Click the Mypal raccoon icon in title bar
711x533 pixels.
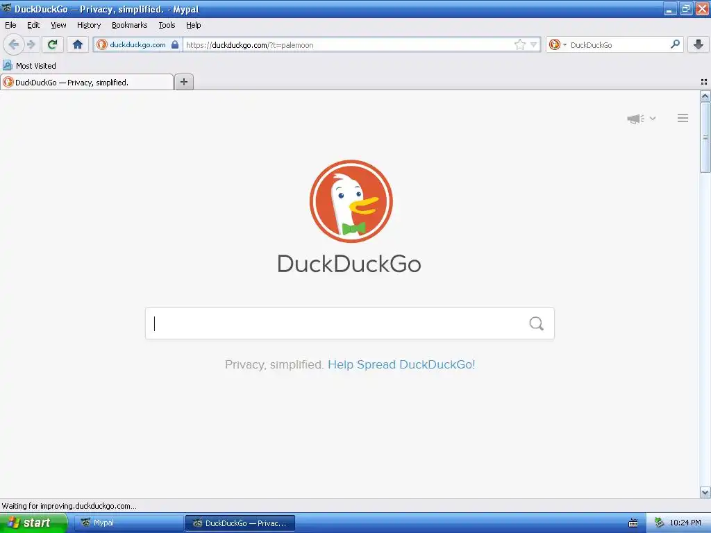click(x=6, y=8)
